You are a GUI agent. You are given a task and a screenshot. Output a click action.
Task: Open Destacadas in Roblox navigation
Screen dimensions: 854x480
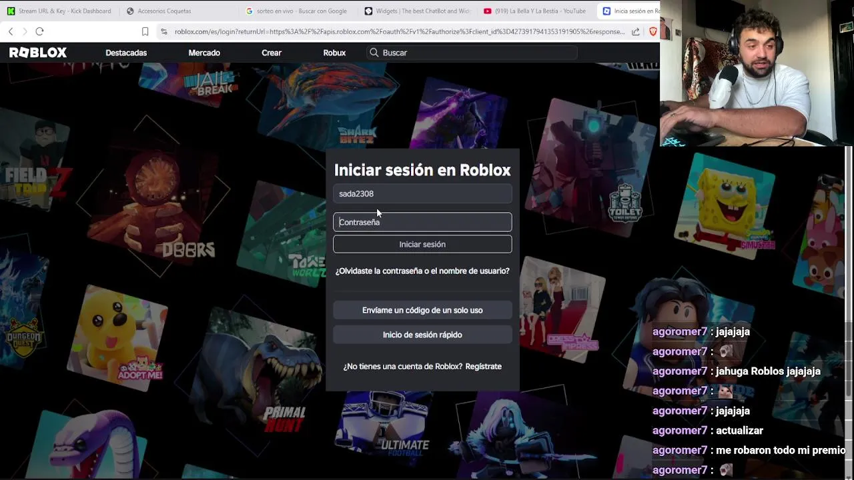126,53
